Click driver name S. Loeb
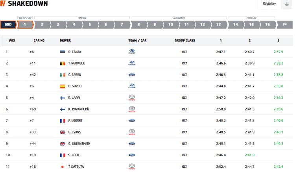 tap(74, 155)
